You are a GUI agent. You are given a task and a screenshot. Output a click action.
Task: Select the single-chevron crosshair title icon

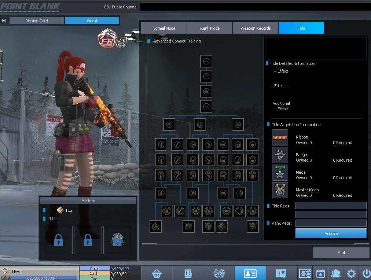pyautogui.click(x=192, y=160)
